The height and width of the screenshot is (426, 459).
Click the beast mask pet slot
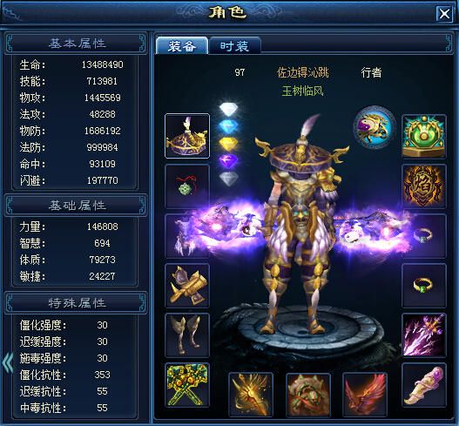click(x=308, y=395)
